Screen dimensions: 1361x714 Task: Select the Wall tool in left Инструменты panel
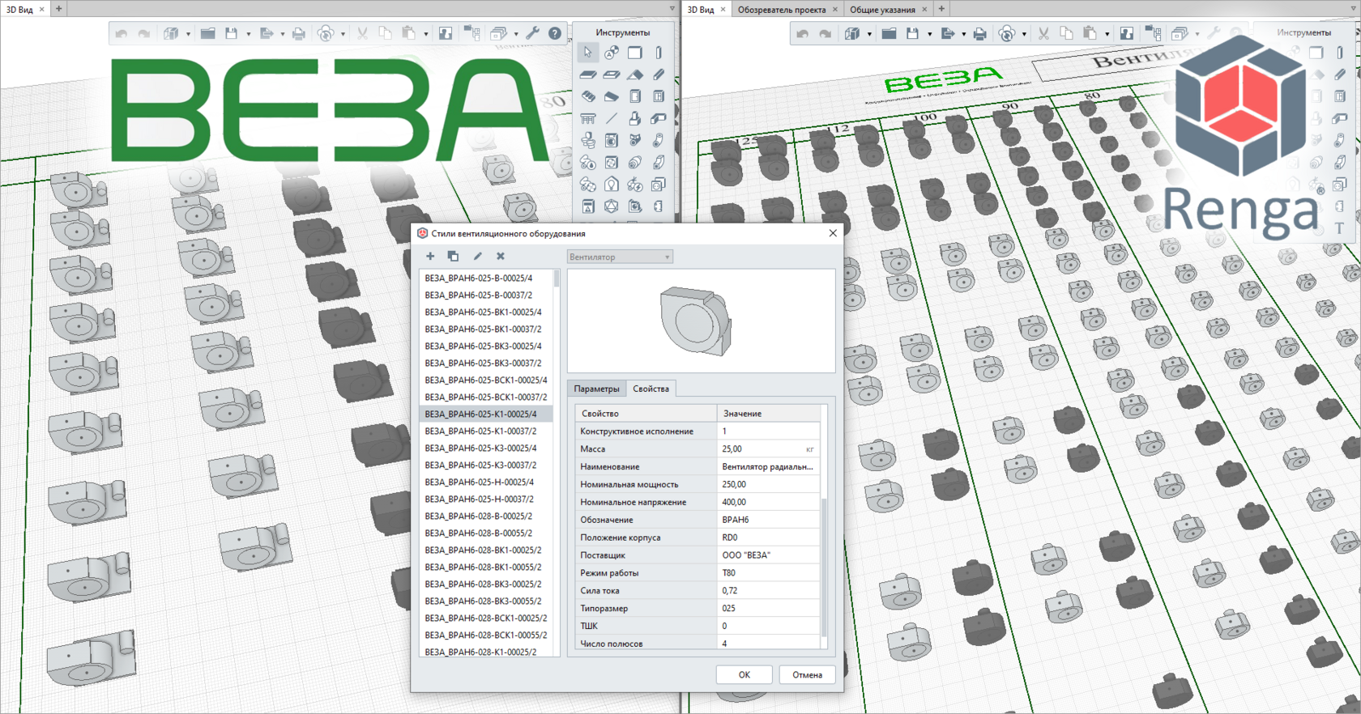635,53
